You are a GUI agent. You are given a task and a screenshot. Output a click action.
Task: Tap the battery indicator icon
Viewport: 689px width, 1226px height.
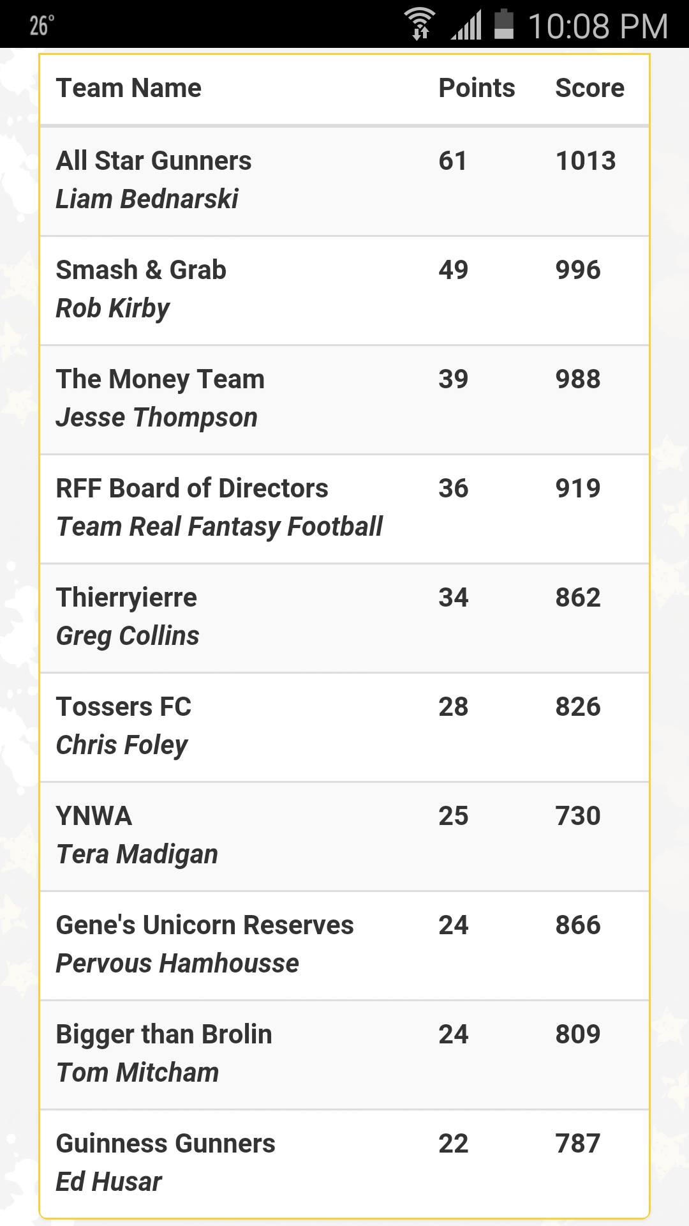(504, 24)
